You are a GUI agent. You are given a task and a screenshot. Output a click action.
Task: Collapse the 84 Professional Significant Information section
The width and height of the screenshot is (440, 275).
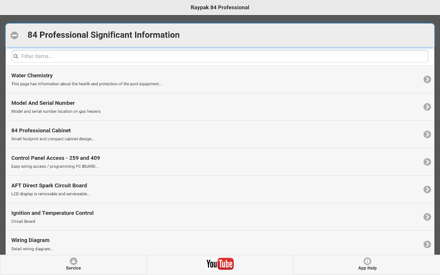coord(14,35)
